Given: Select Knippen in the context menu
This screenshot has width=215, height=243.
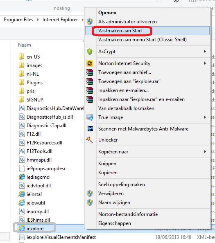Looking at the screenshot, I should (147, 164).
